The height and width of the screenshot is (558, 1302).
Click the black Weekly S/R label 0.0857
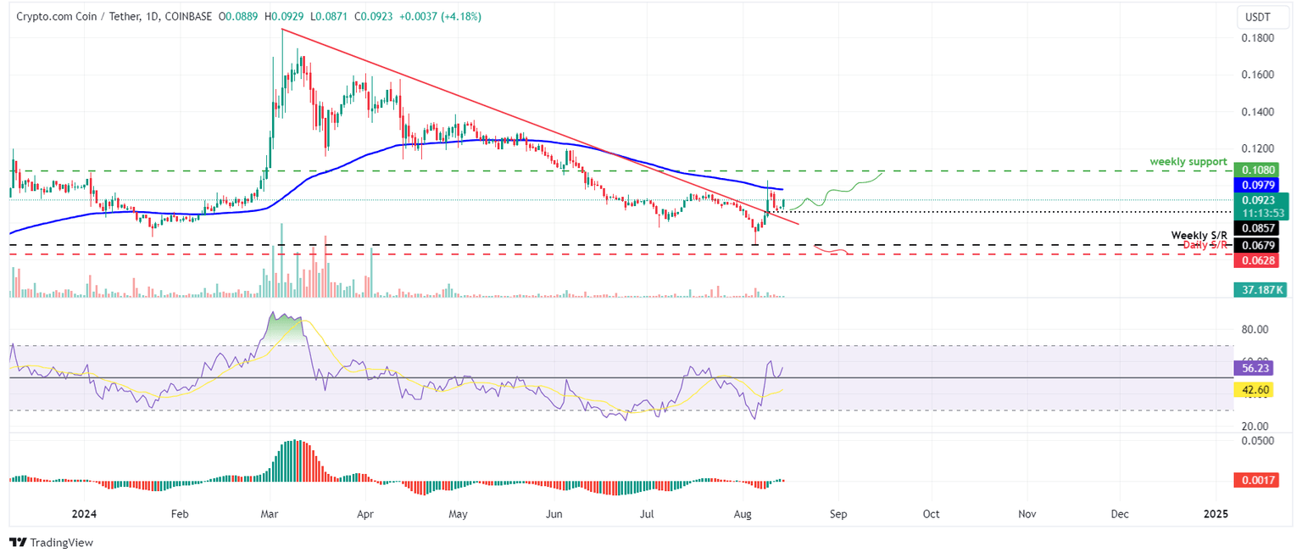click(1260, 227)
